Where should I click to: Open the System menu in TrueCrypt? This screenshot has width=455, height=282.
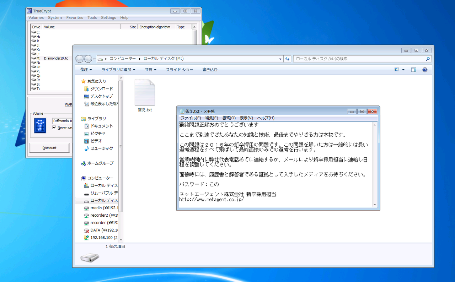click(55, 17)
